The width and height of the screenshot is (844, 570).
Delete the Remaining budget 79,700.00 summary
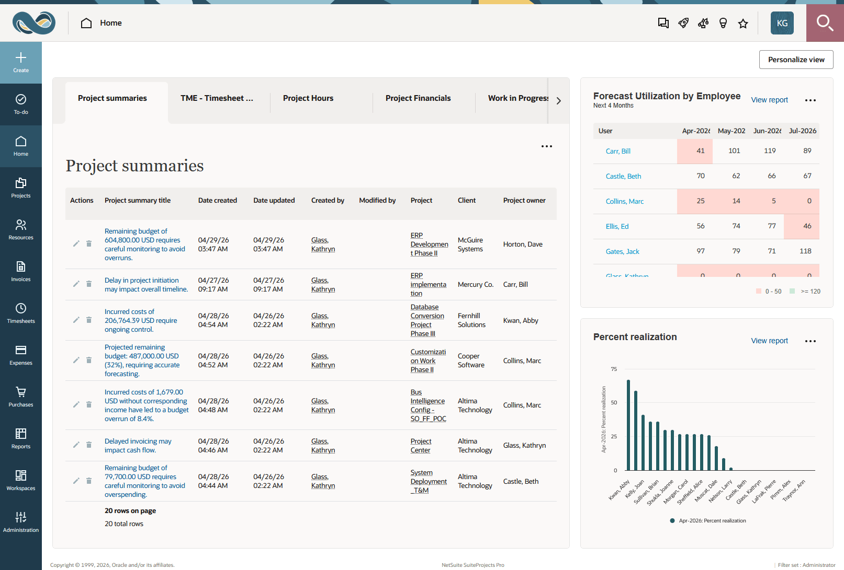click(89, 481)
